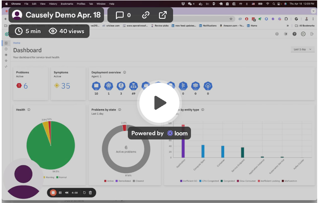The height and width of the screenshot is (203, 318).
Task: Open the Bookmarks menu in menu bar
Action: pos(67,3)
